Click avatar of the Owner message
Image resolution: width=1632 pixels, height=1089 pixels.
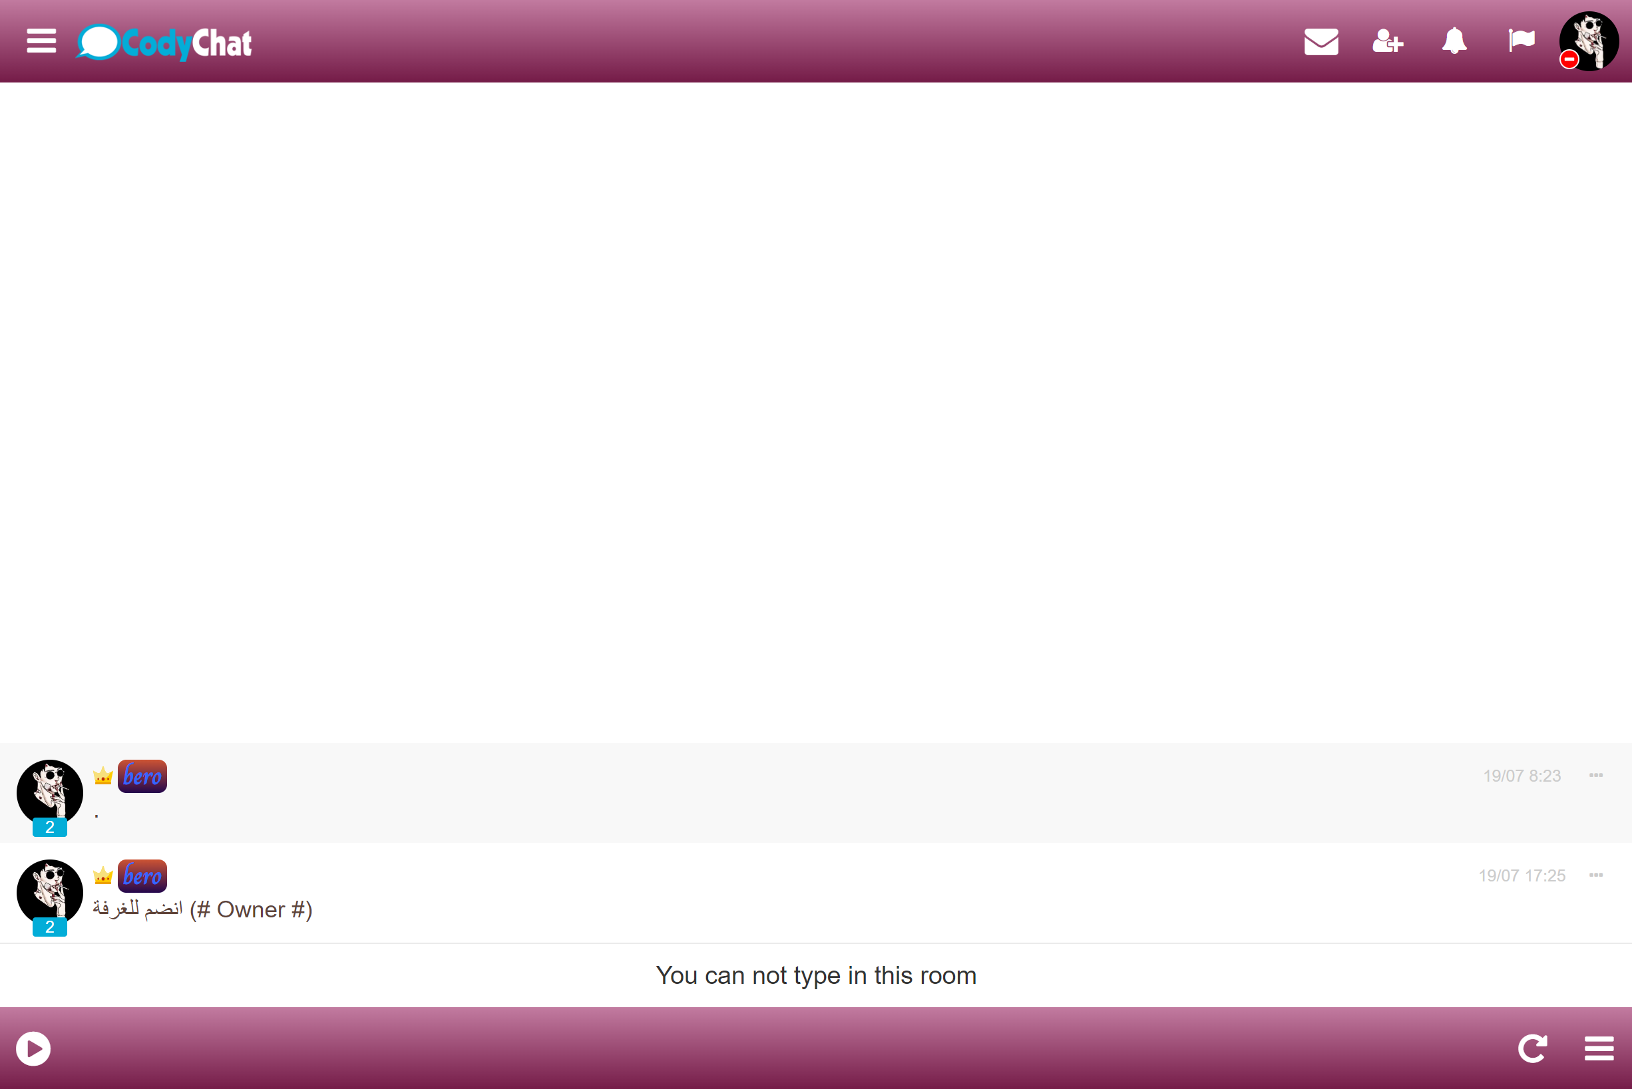[49, 892]
